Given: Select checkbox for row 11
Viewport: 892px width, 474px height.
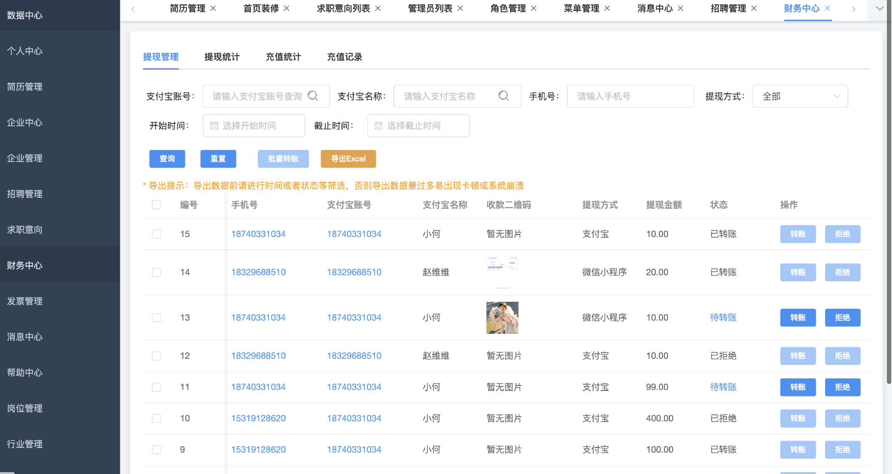Looking at the screenshot, I should [157, 387].
